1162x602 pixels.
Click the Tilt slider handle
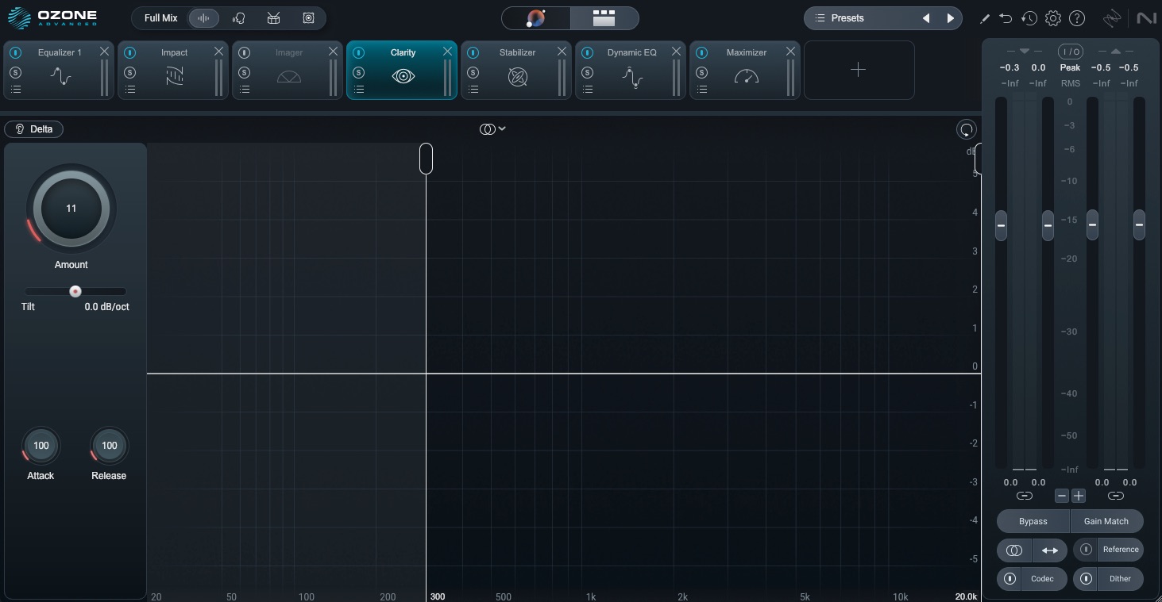pos(75,291)
